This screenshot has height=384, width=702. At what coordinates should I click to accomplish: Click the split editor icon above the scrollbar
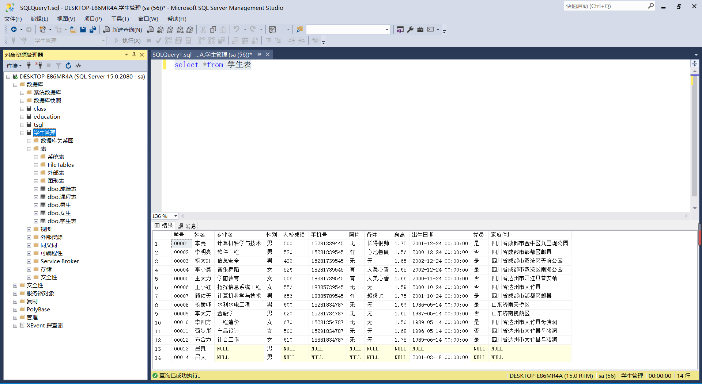click(x=695, y=64)
